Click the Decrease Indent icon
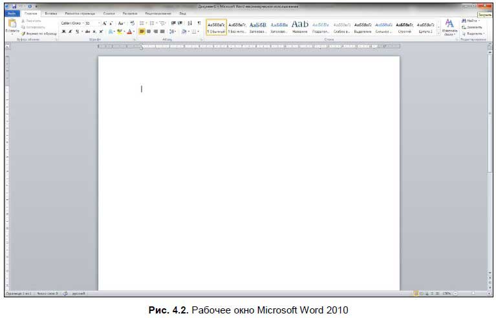496x318 pixels. coord(173,23)
